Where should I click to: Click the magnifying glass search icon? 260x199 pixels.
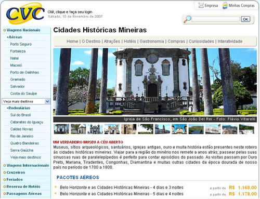187,19
